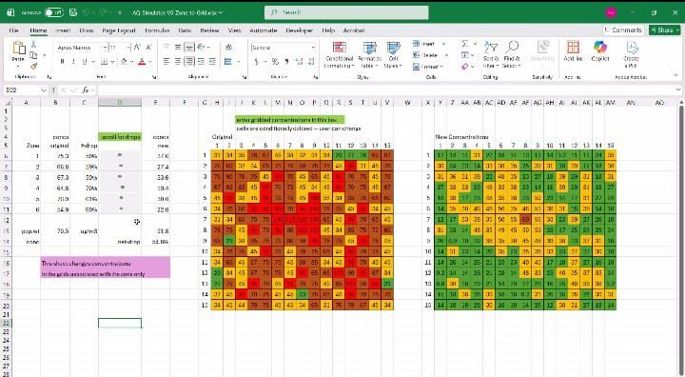Click the Search box in title bar
The height and width of the screenshot is (377, 685).
346,12
